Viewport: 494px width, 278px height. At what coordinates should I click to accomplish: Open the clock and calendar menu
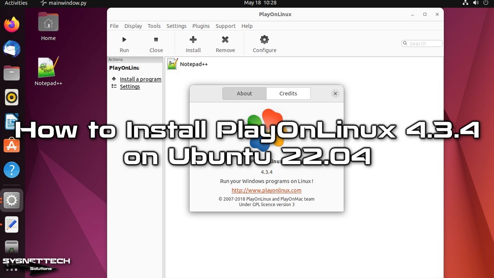point(261,3)
